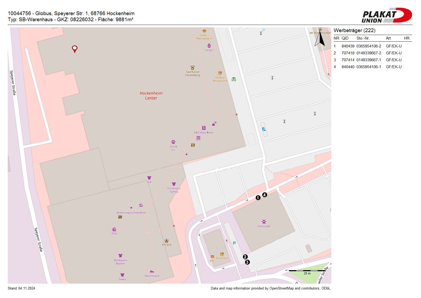This screenshot has height=298, width=421.
Task: Click the red location pin marker
Action: [x=75, y=49]
